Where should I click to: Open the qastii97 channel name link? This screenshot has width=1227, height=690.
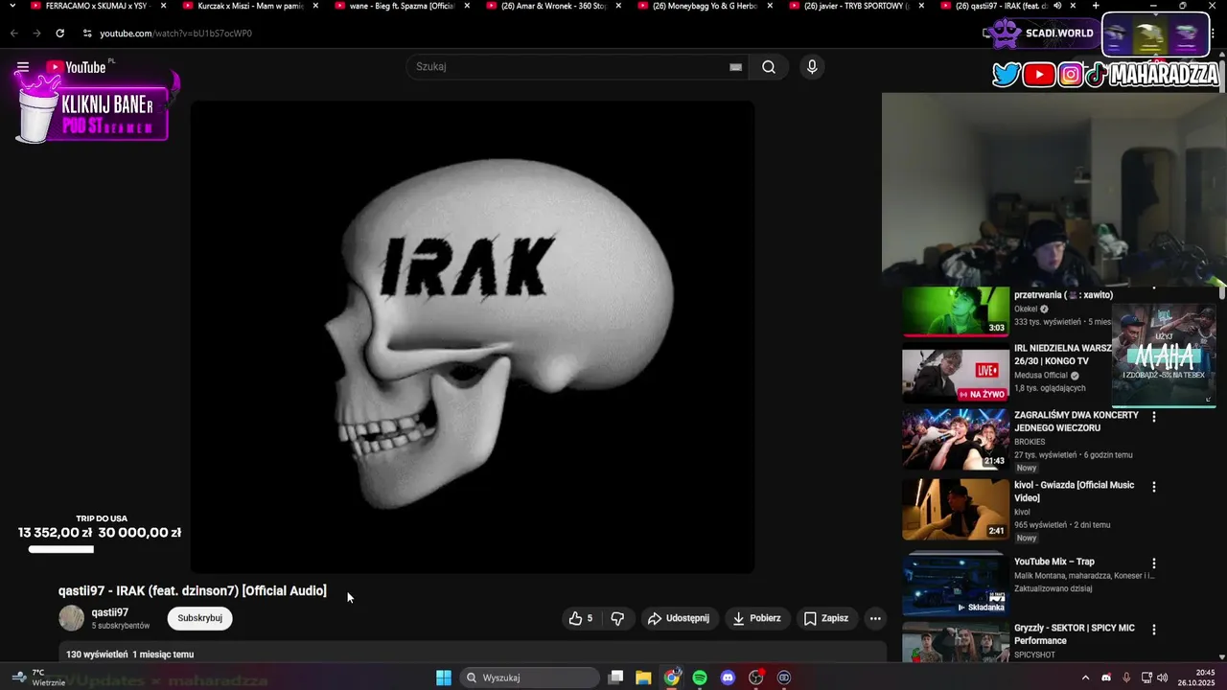[110, 612]
